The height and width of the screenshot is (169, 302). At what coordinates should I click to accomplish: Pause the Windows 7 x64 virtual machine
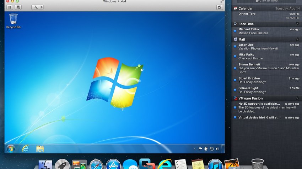click(10, 7)
